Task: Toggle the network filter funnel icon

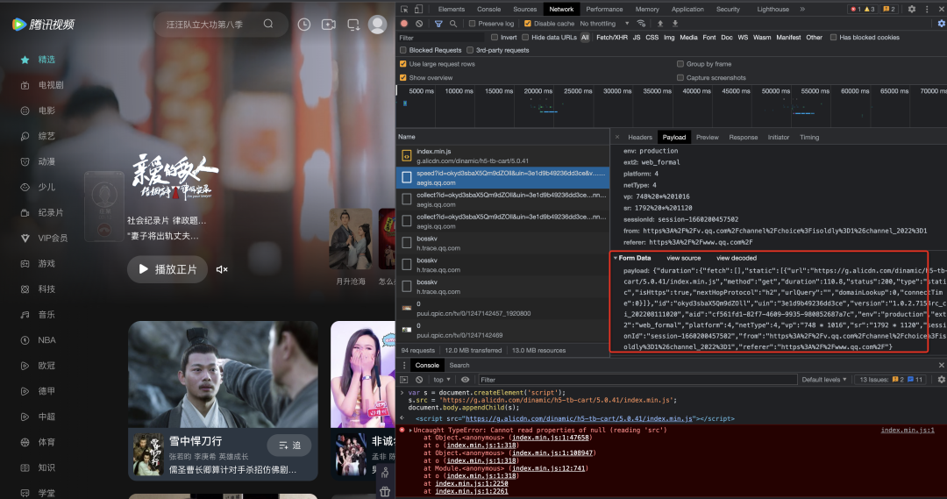Action: pyautogui.click(x=438, y=24)
